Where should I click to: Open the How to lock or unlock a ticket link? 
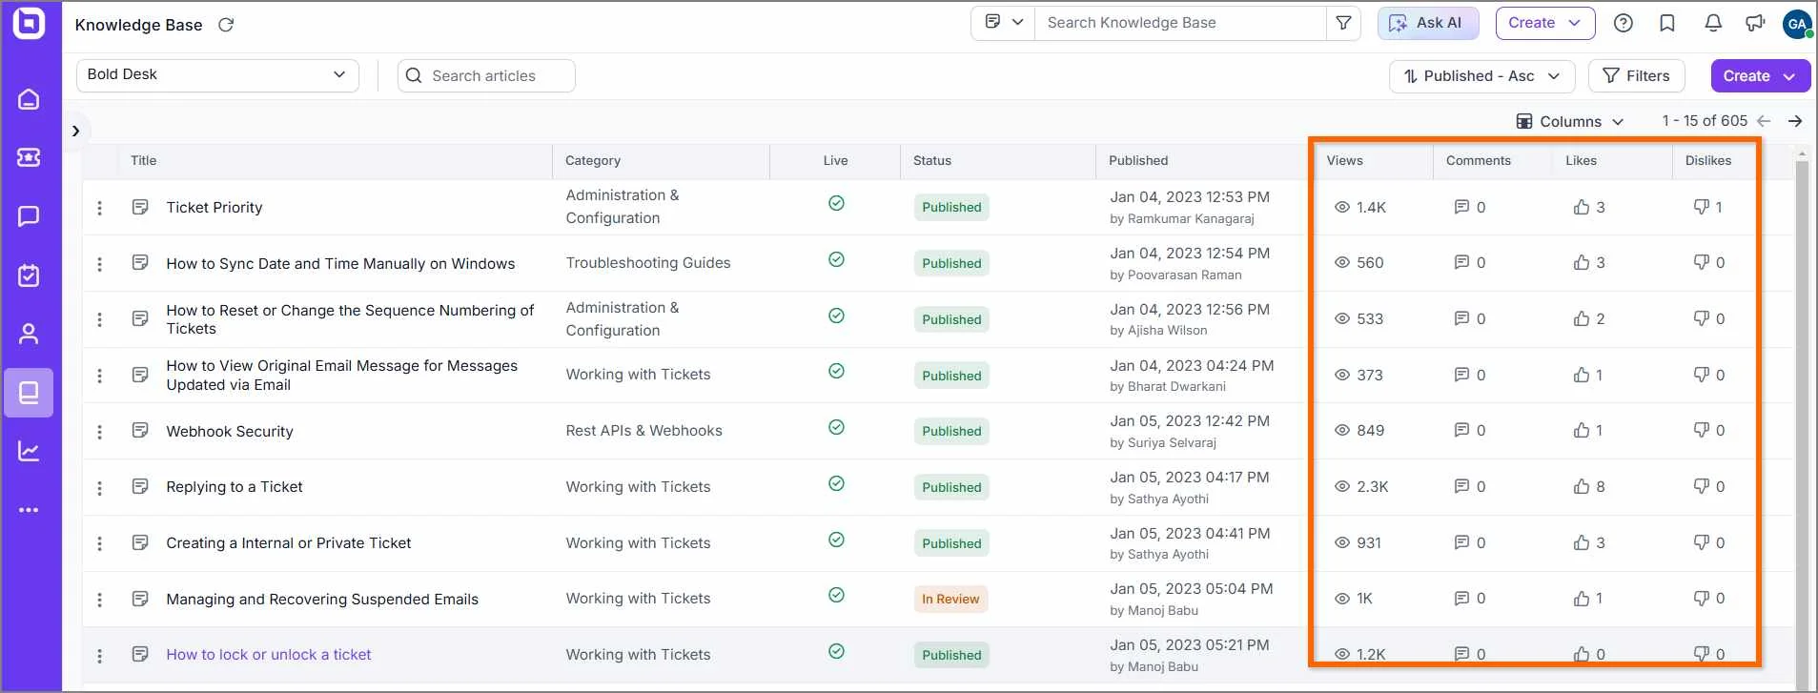tap(269, 655)
